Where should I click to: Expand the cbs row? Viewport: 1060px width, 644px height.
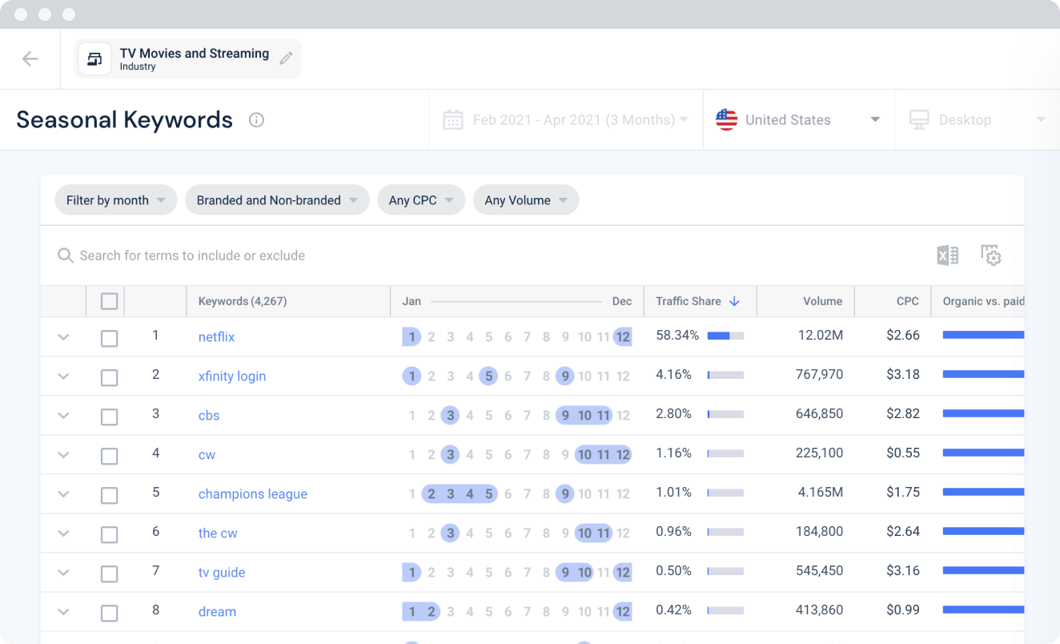pyautogui.click(x=63, y=416)
